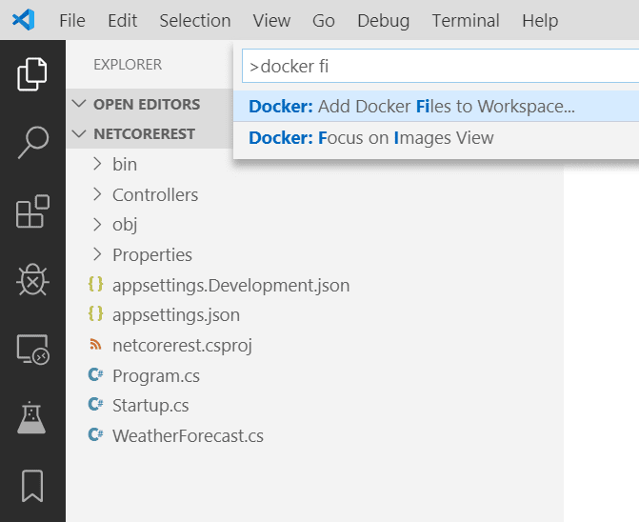Open the File menu
The image size is (639, 522).
pyautogui.click(x=72, y=20)
